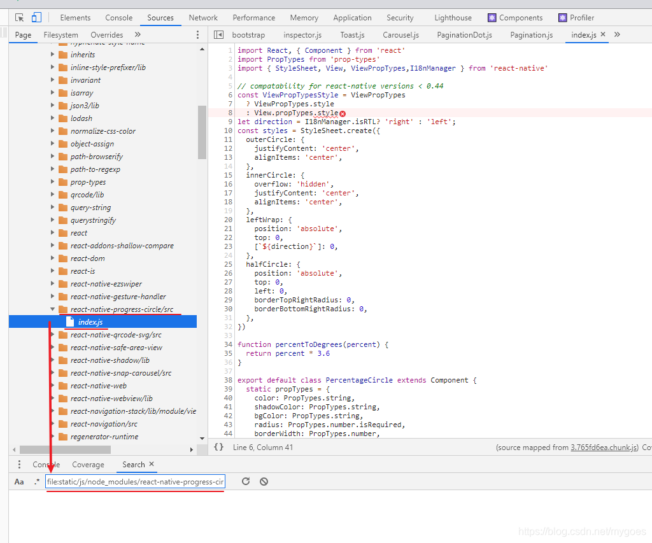Image resolution: width=652 pixels, height=543 pixels.
Task: Switch to the Network tab
Action: [203, 17]
